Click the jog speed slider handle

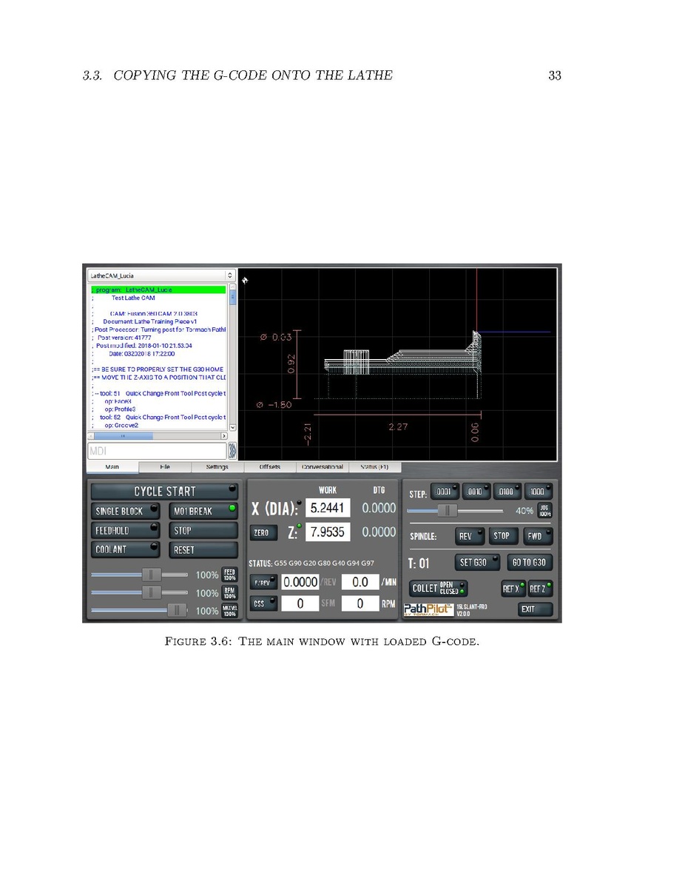pyautogui.click(x=445, y=510)
